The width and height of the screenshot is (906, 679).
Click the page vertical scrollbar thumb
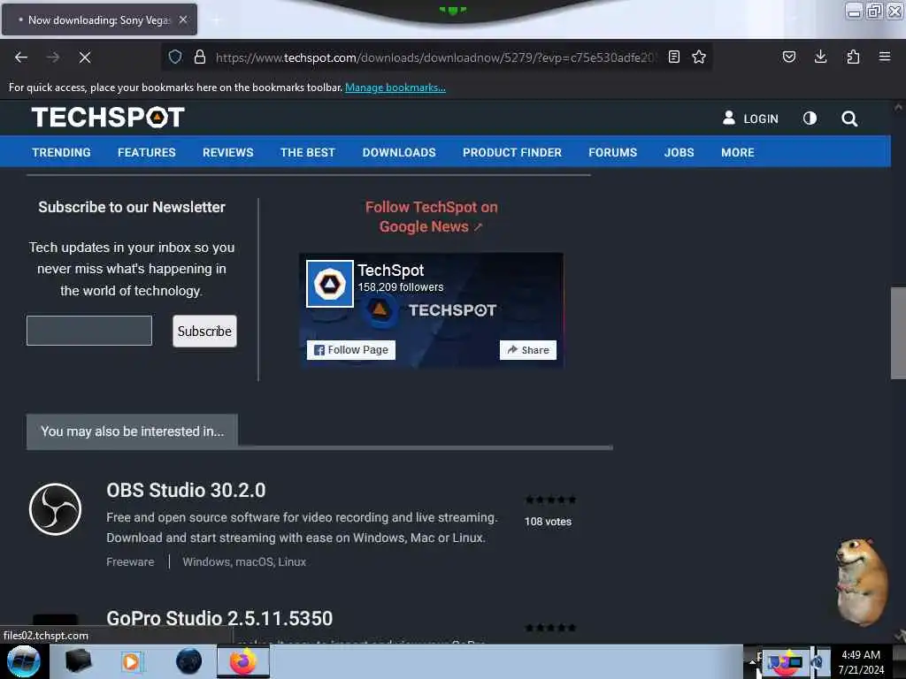[x=898, y=333]
